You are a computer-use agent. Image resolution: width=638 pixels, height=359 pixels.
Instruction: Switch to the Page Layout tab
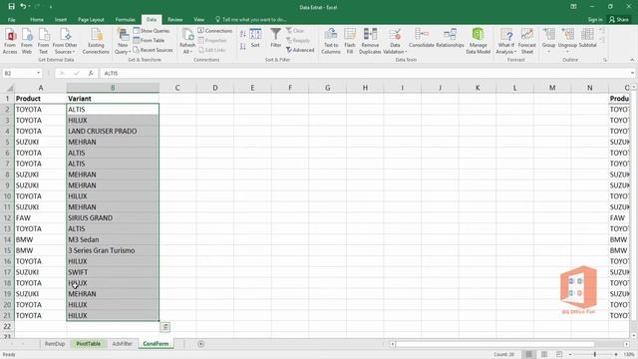[91, 20]
